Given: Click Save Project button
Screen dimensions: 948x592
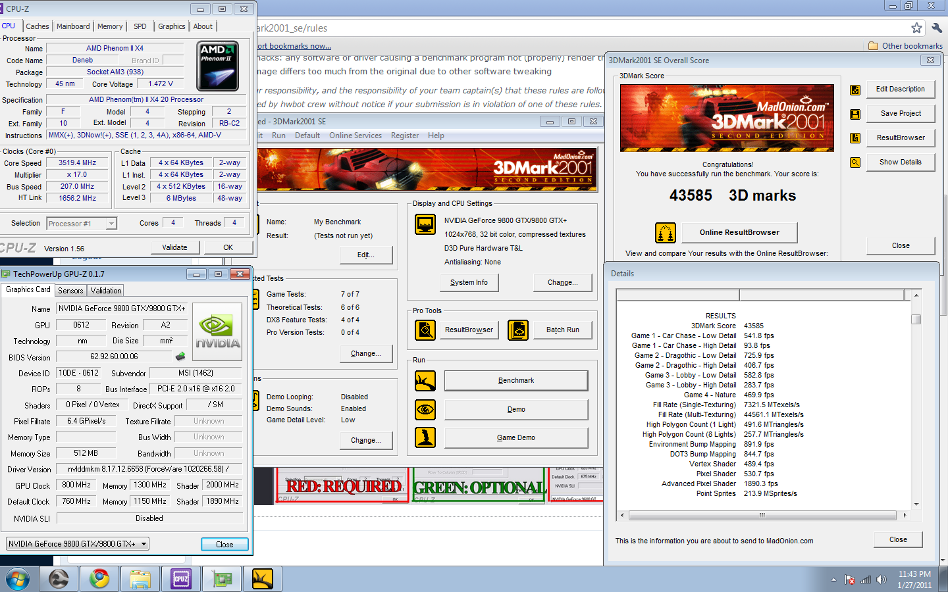Looking at the screenshot, I should point(901,113).
